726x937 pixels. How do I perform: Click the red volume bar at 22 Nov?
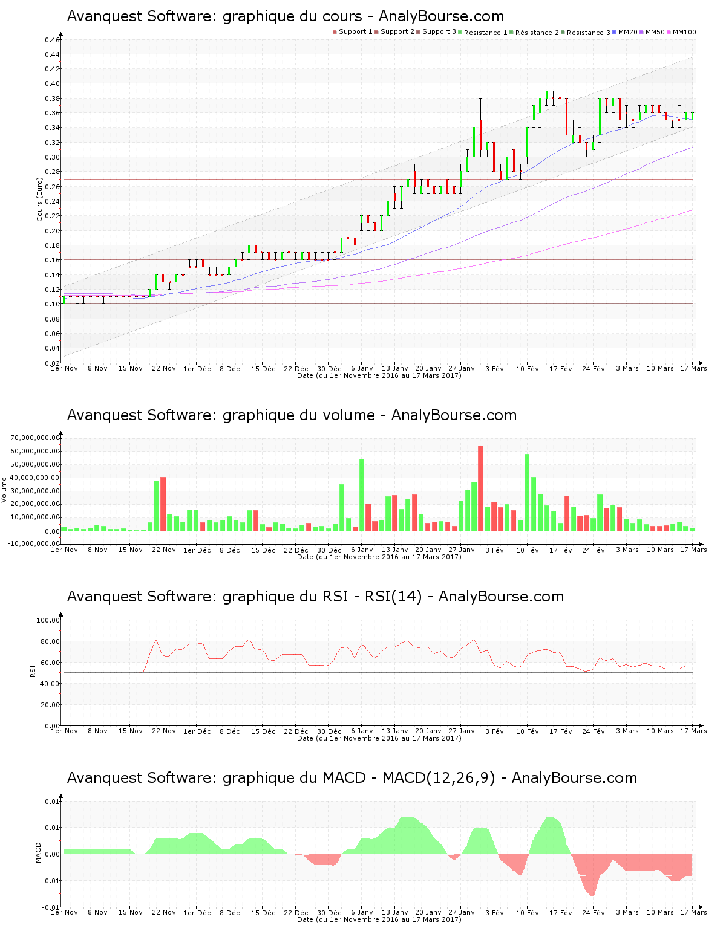(x=163, y=504)
